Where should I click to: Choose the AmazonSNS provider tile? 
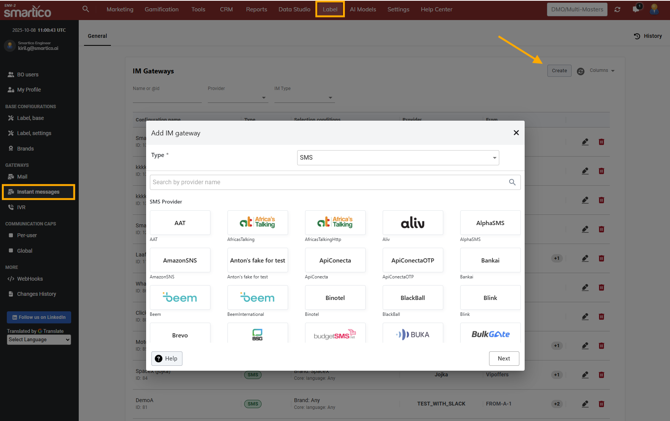180,260
